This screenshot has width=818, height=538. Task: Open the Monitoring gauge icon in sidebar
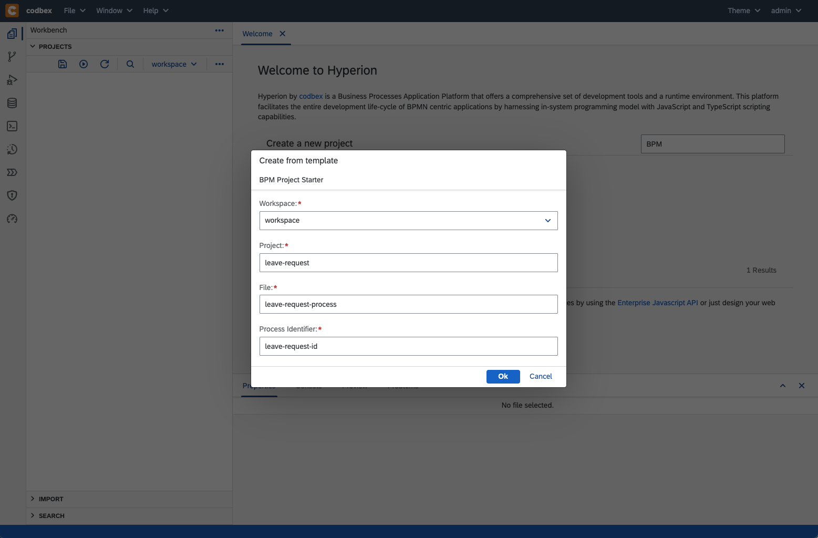point(12,219)
